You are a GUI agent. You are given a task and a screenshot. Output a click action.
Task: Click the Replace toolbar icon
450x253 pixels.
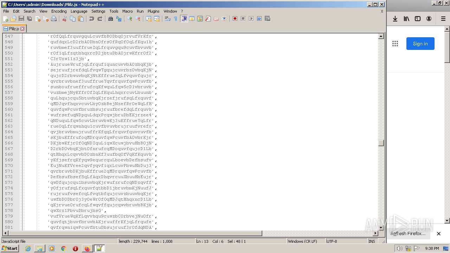119,19
